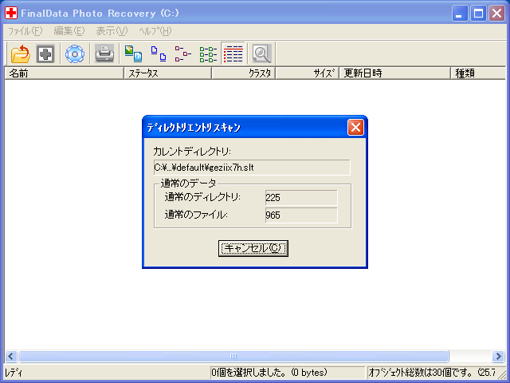
Task: Click the 通常のデータ group label
Action: 188,184
